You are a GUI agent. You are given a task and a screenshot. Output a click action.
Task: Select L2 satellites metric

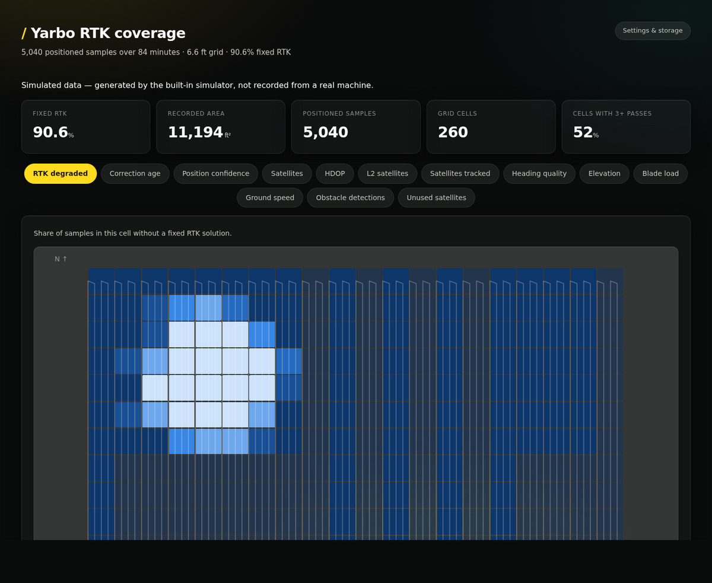387,174
